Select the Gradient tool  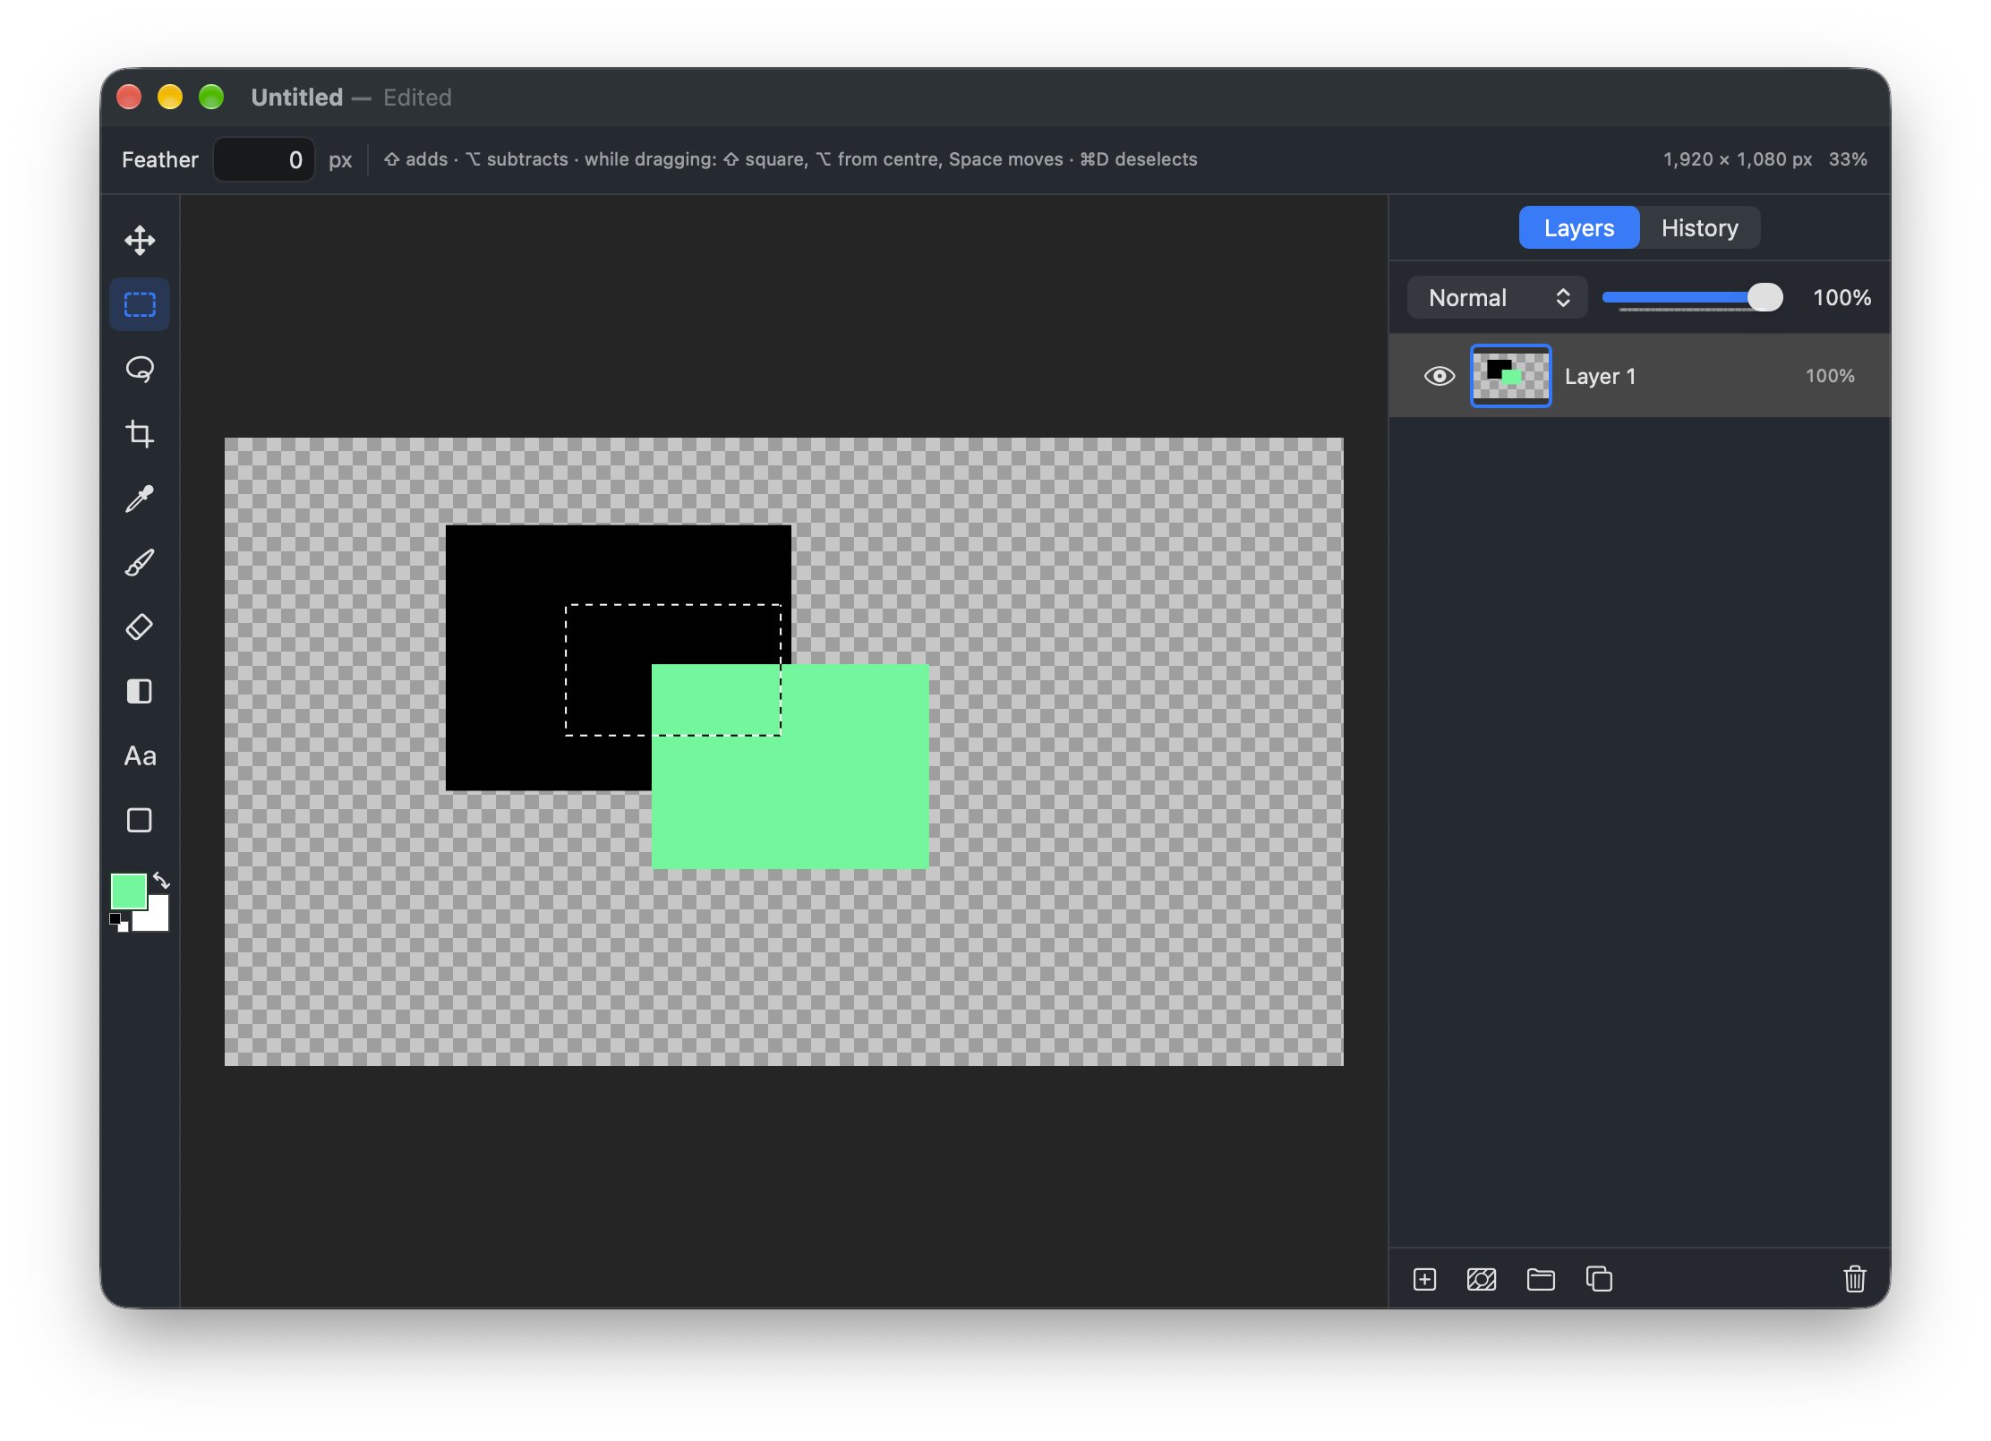pyautogui.click(x=140, y=691)
